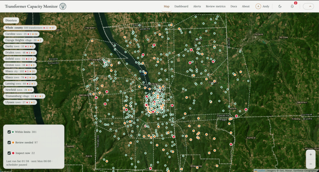Image resolution: width=319 pixels, height=172 pixels.
Task: Click the red Inspect now legend dot
Action: coord(13,153)
